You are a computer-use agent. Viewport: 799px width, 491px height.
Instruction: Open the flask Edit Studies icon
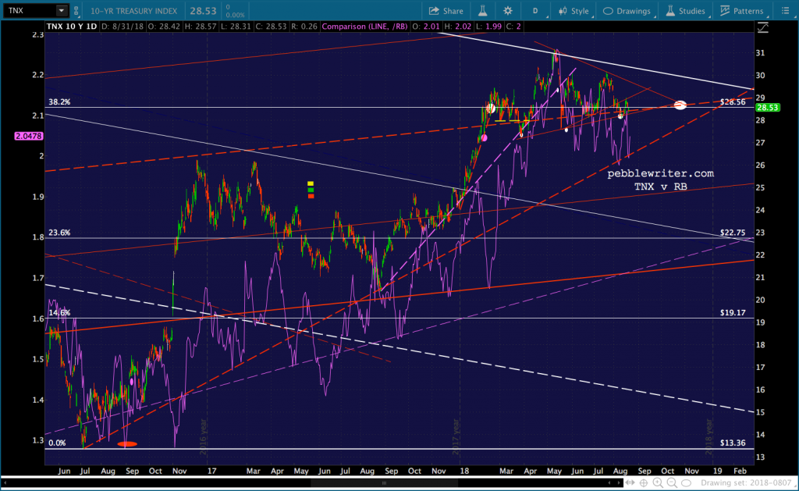coord(484,11)
